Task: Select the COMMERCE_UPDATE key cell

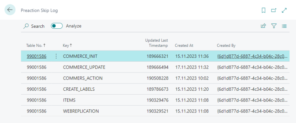Action: (84, 67)
